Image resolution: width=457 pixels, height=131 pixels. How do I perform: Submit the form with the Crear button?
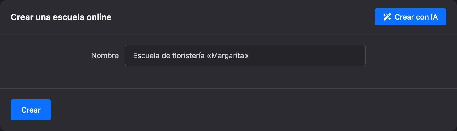[31, 110]
